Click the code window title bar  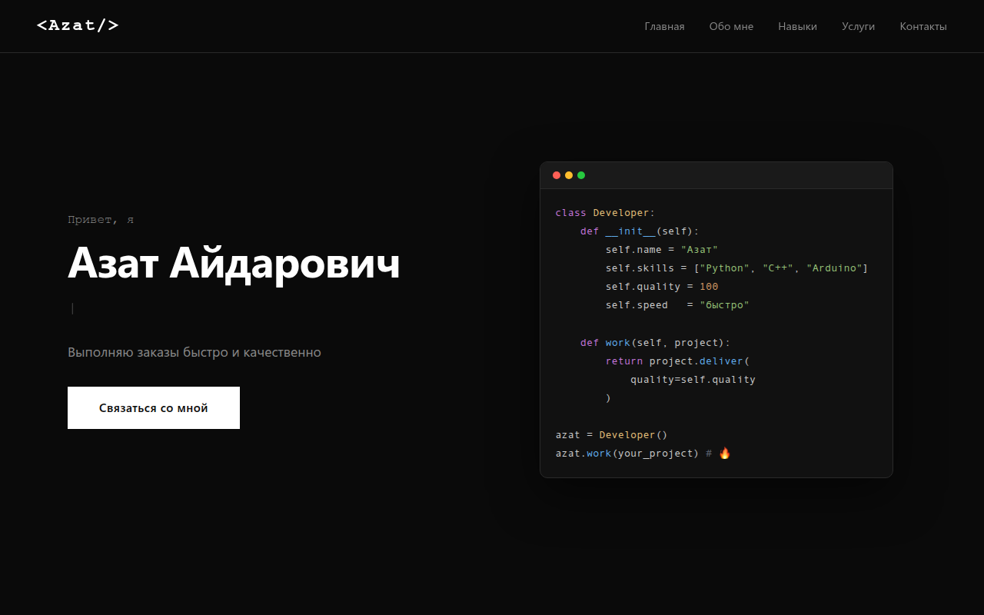click(716, 175)
